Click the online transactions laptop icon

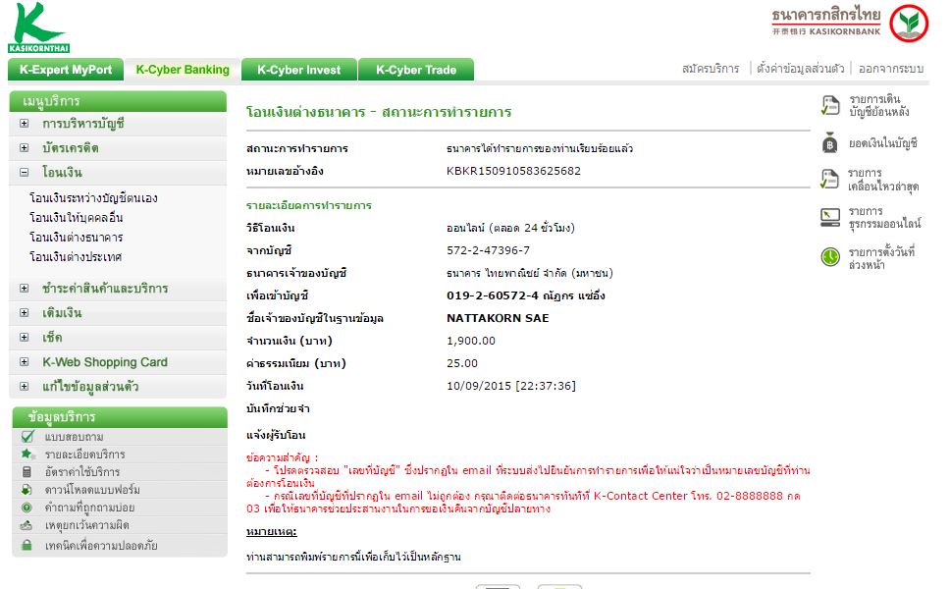830,217
